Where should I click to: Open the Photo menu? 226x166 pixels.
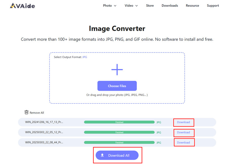click(x=107, y=6)
